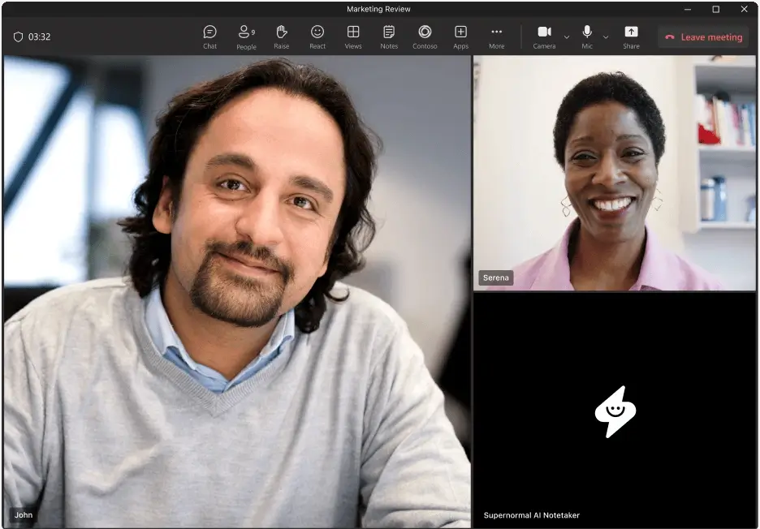The height and width of the screenshot is (529, 760).
Task: Open the More options menu
Action: (496, 37)
